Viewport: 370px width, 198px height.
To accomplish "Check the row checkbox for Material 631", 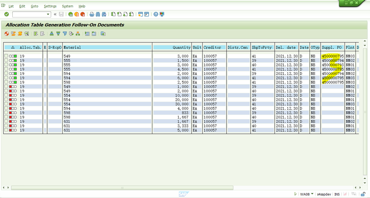I will click(5, 121).
